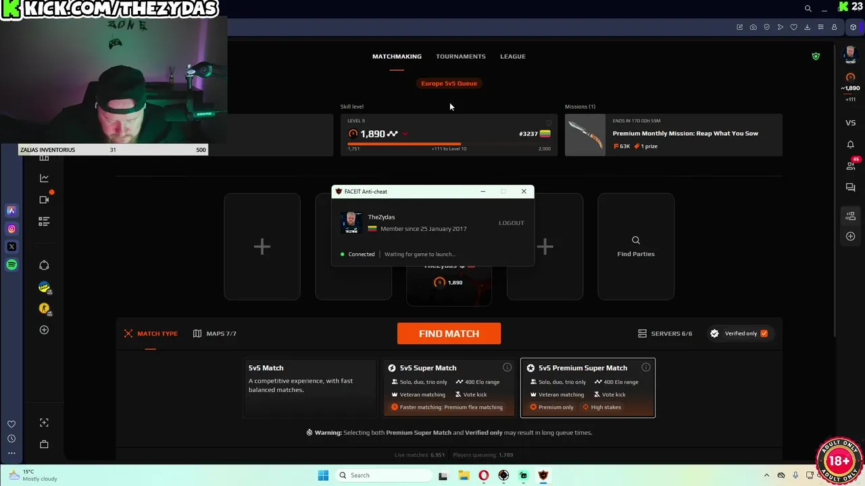865x486 pixels.
Task: Open the Europe 5v5 Queue selector
Action: 449,84
